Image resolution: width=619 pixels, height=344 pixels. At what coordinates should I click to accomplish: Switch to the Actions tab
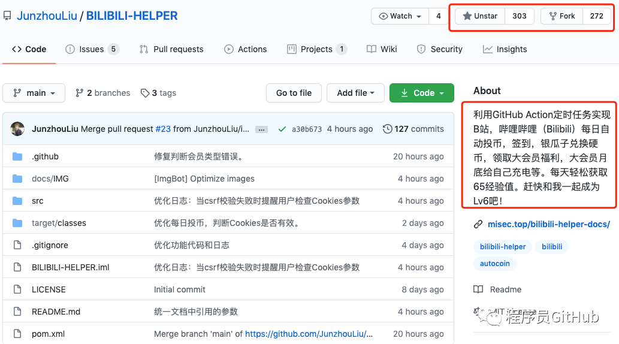[246, 49]
